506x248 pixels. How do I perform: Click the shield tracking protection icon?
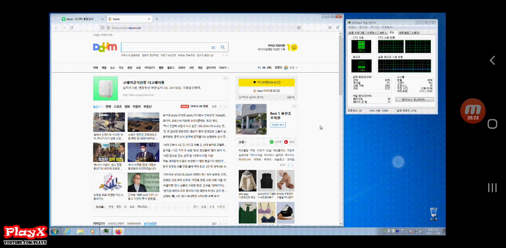pyautogui.click(x=103, y=28)
